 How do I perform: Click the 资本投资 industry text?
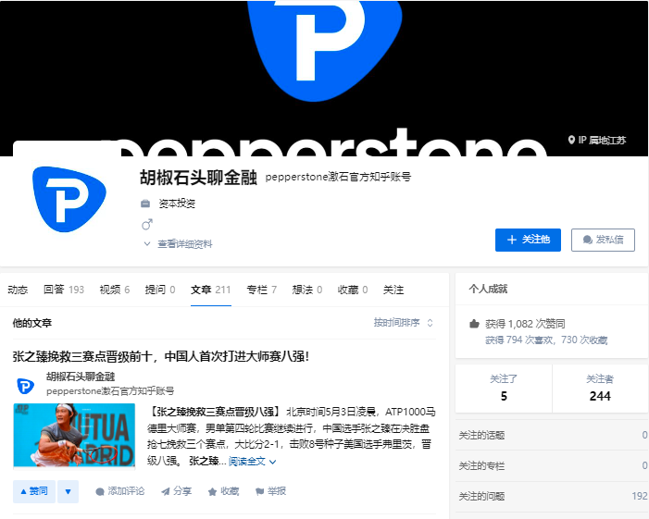177,204
